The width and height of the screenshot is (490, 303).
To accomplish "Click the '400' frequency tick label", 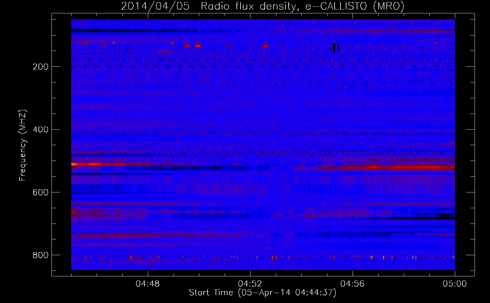I will click(x=41, y=130).
